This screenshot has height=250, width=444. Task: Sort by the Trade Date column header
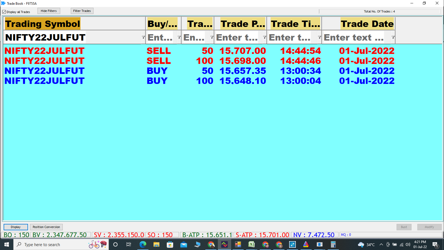pos(359,24)
